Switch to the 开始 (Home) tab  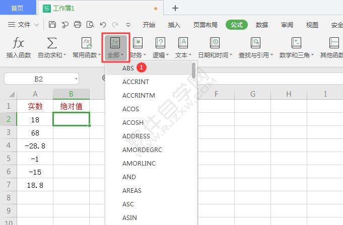click(149, 25)
